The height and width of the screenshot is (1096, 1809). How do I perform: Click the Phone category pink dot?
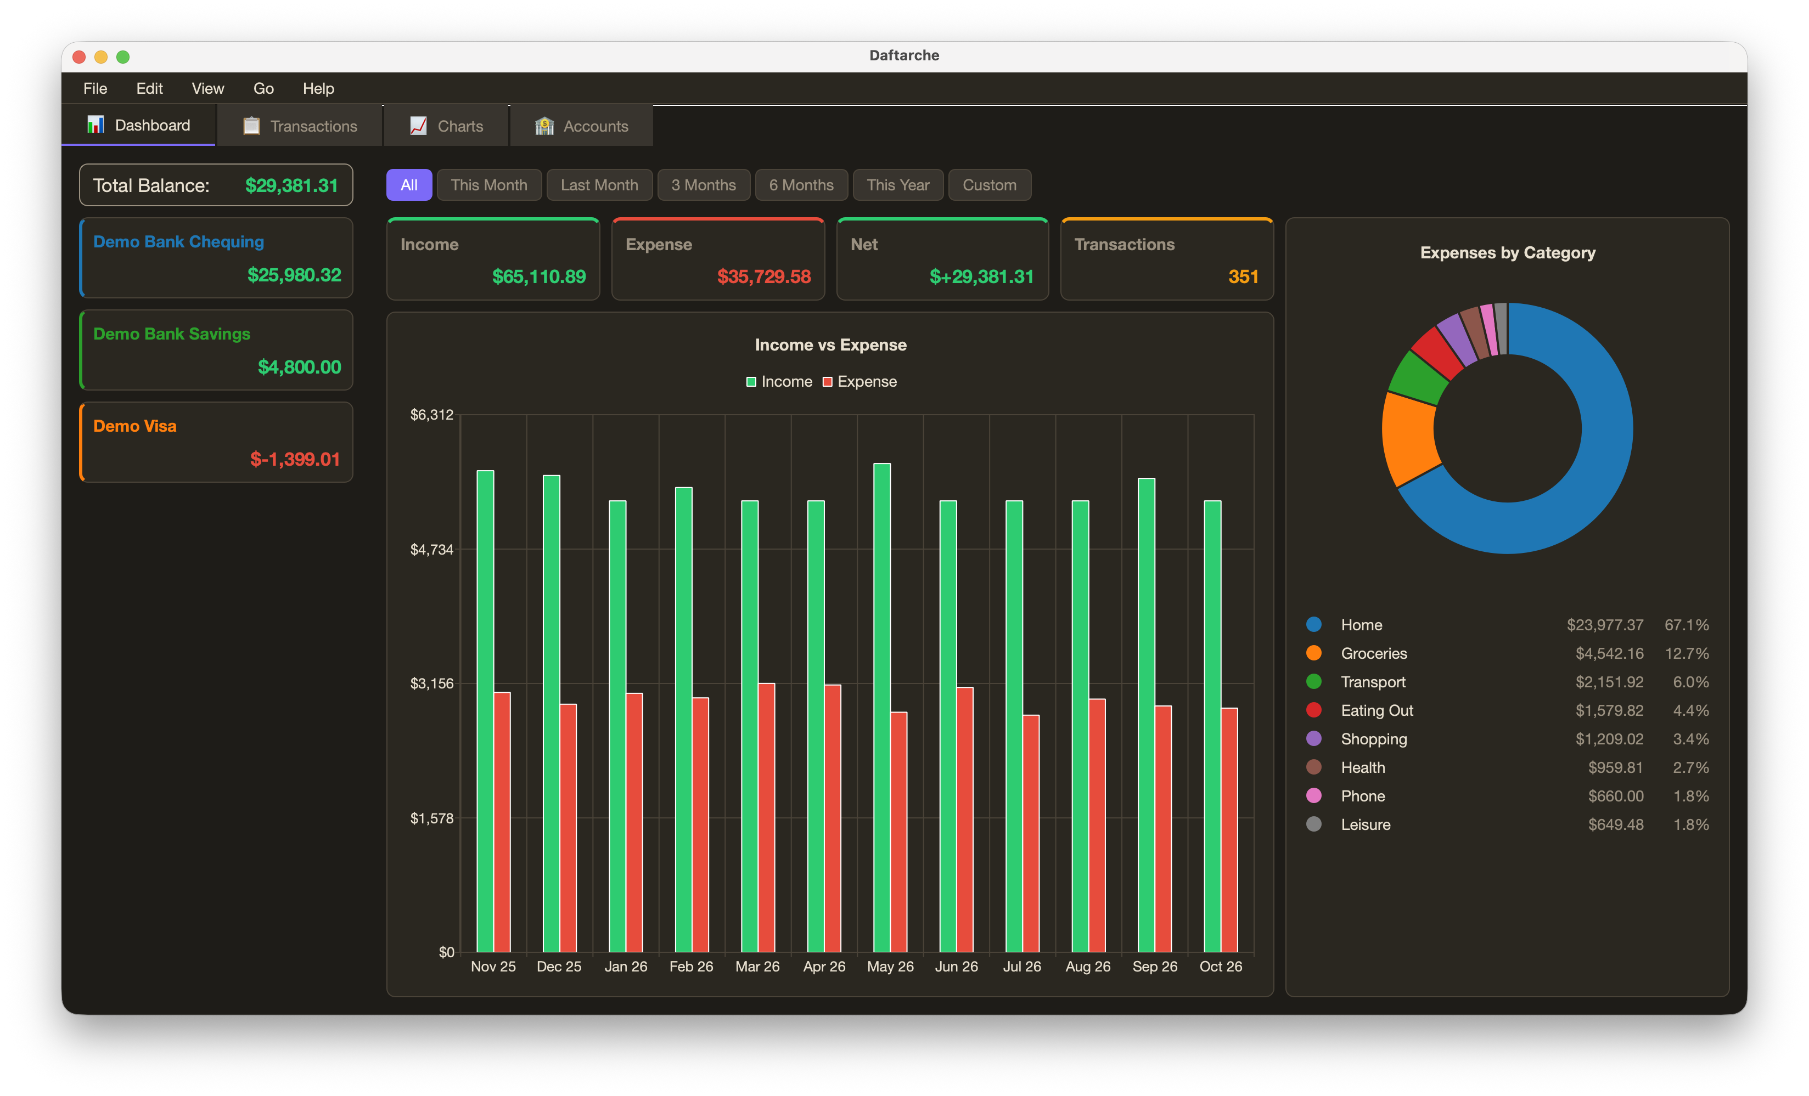click(x=1314, y=796)
